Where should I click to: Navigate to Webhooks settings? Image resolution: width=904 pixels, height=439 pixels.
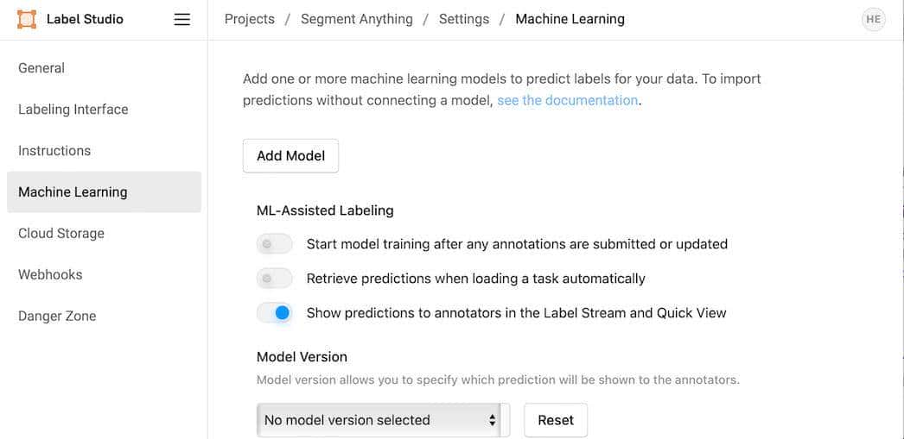tap(50, 275)
